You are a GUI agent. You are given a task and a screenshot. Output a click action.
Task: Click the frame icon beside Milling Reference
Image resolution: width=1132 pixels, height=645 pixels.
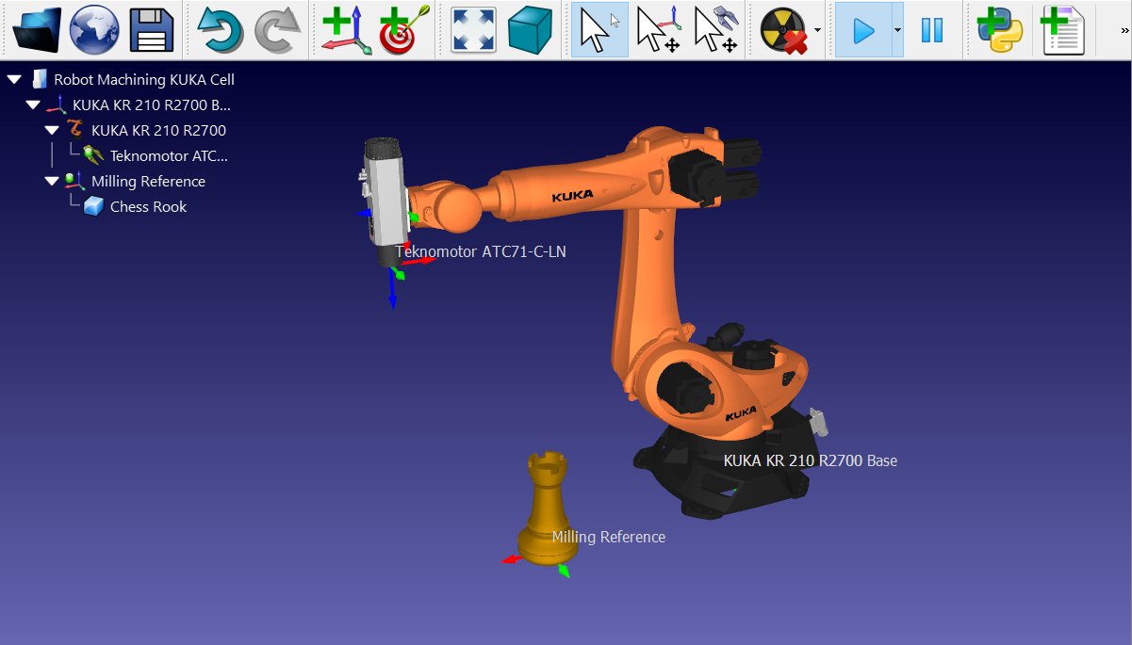tap(75, 182)
